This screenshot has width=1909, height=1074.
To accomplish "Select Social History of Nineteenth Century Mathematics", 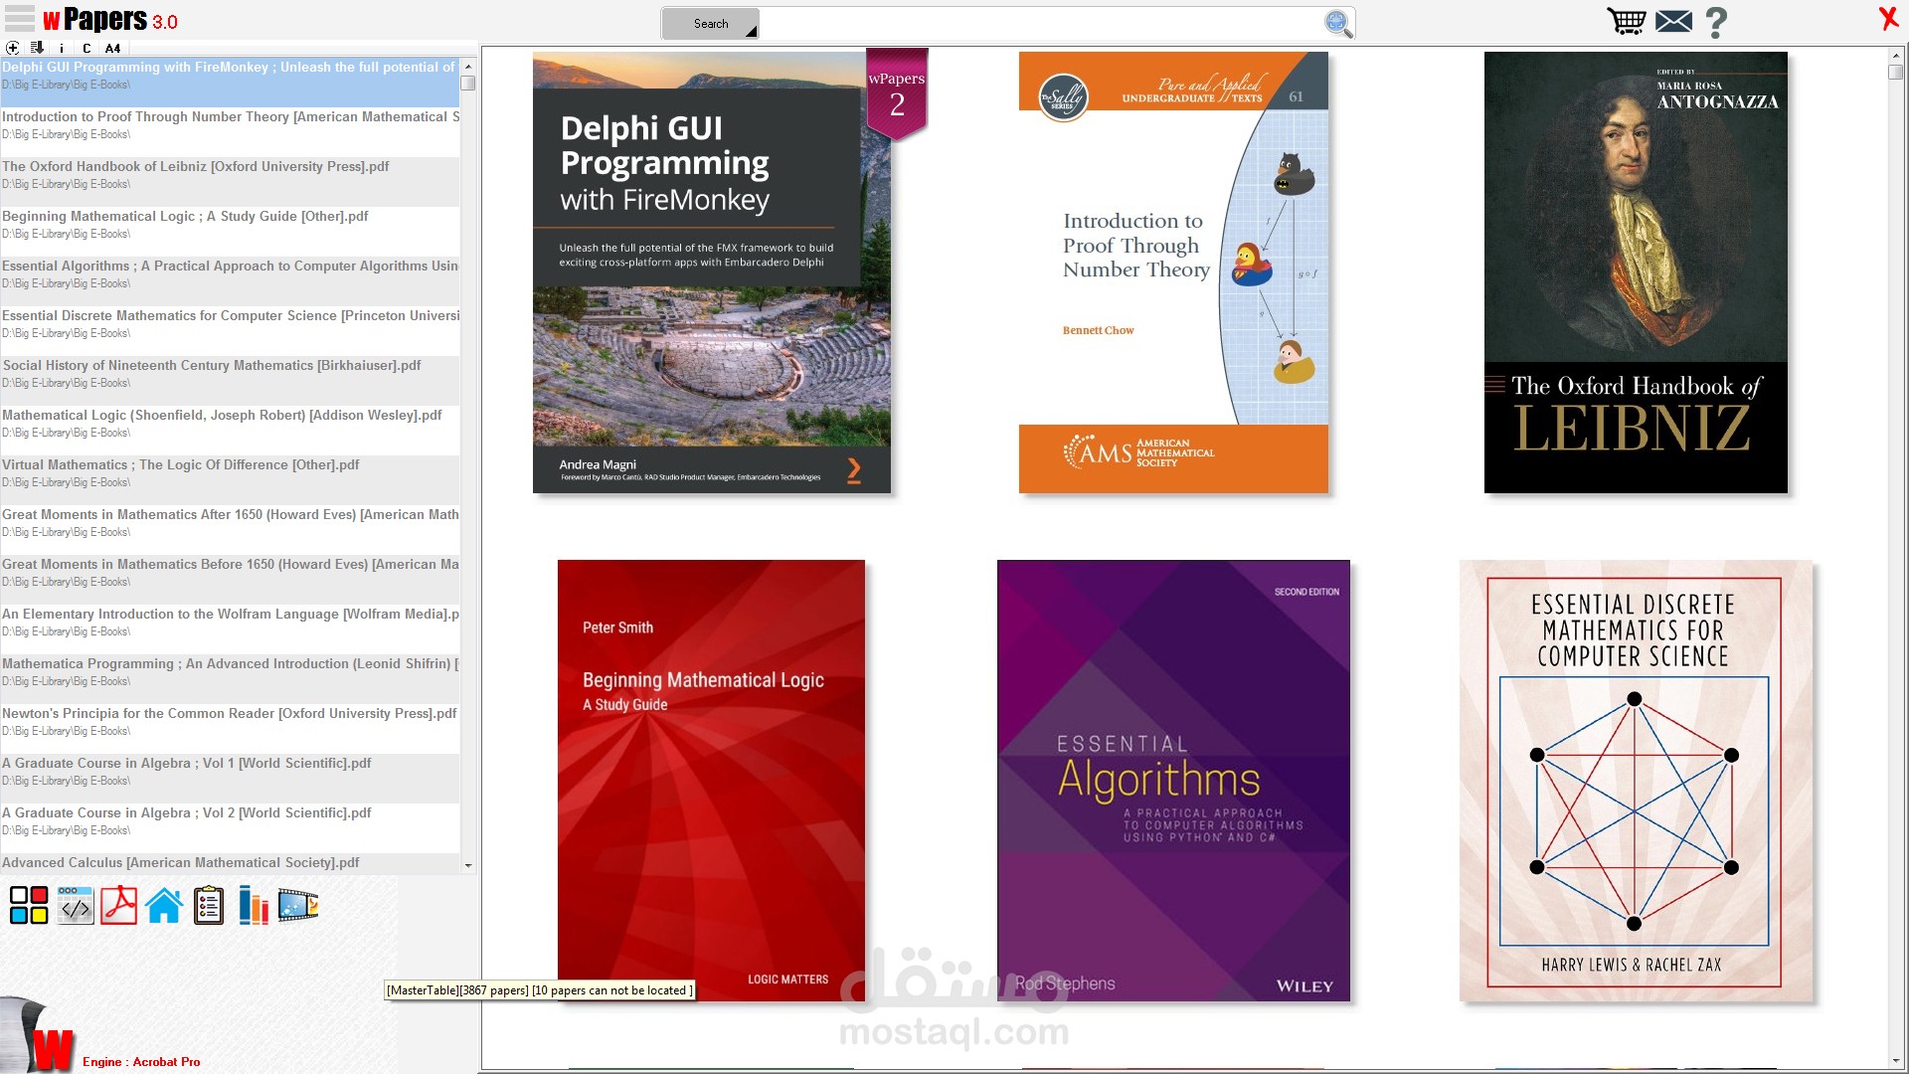I will pos(230,380).
